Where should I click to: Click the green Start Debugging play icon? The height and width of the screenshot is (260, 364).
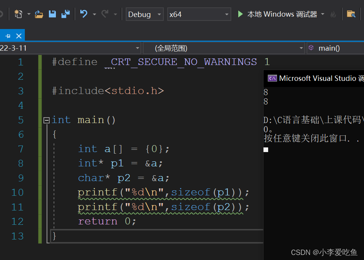pos(240,14)
